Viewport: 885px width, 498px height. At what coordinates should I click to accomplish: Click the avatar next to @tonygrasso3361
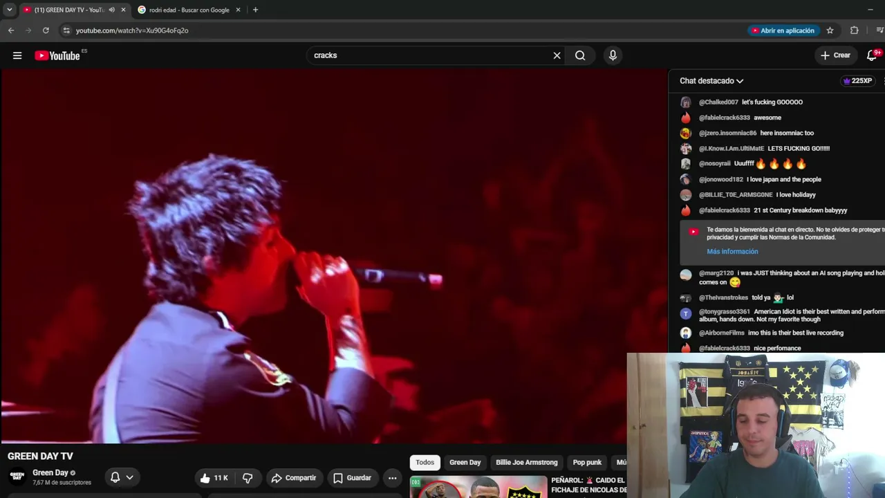click(x=685, y=313)
